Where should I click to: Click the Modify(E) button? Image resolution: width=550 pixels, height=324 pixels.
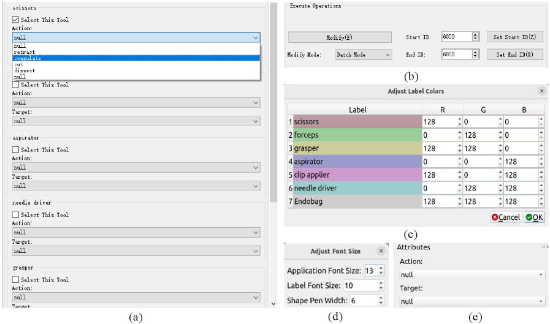[339, 37]
